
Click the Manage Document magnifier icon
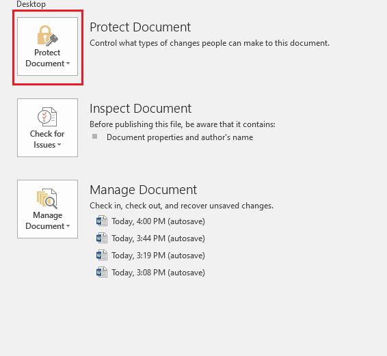pyautogui.click(x=47, y=199)
